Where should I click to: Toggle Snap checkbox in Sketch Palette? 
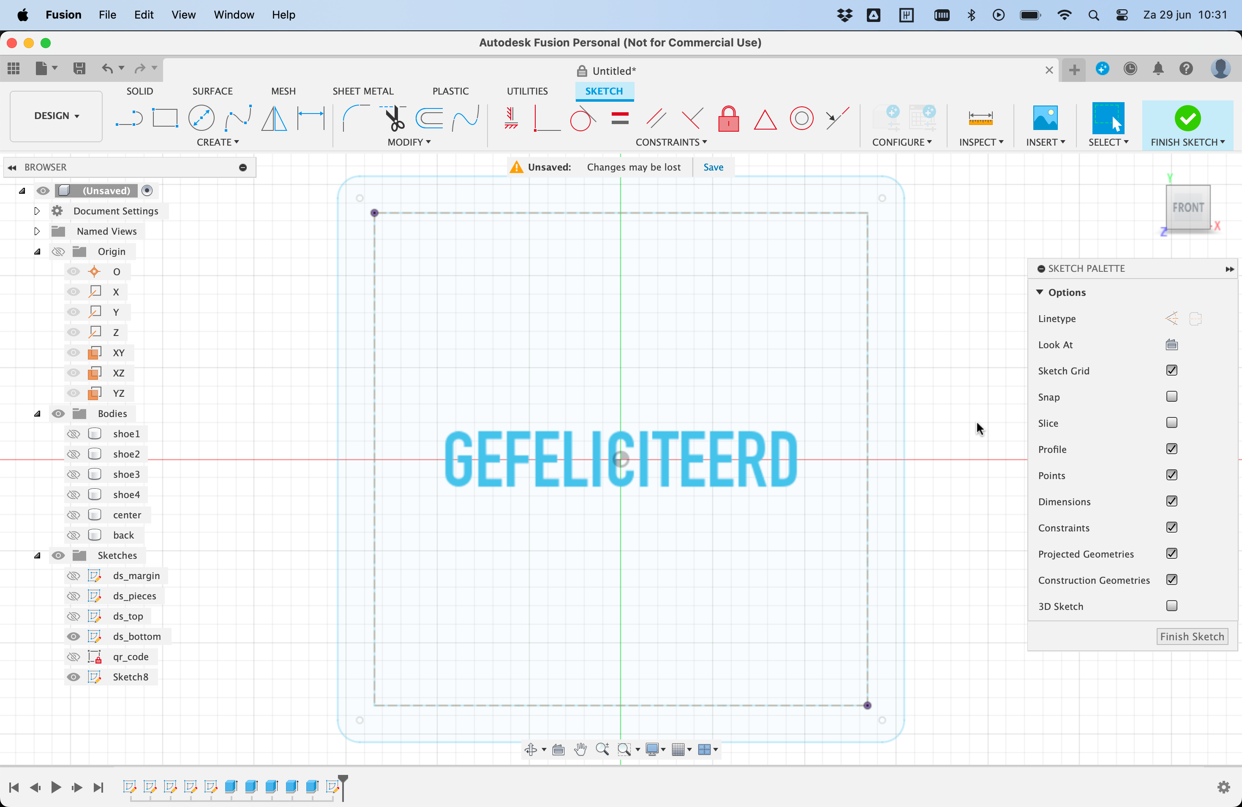point(1171,396)
